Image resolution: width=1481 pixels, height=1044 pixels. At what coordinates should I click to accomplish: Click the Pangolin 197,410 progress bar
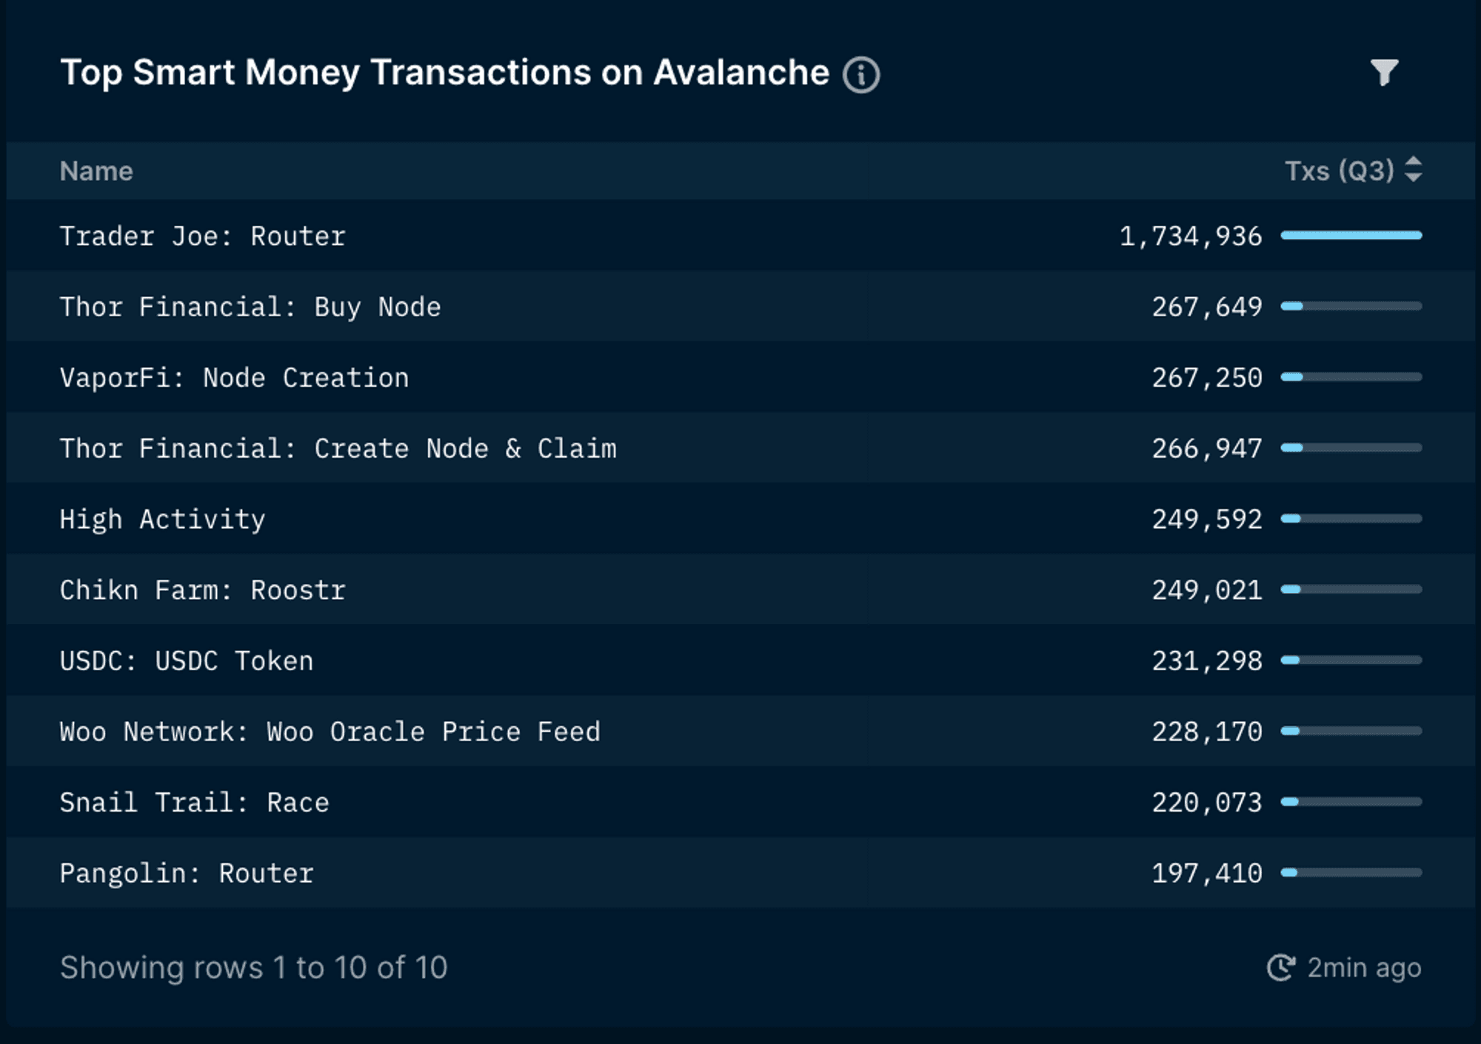tap(1351, 872)
